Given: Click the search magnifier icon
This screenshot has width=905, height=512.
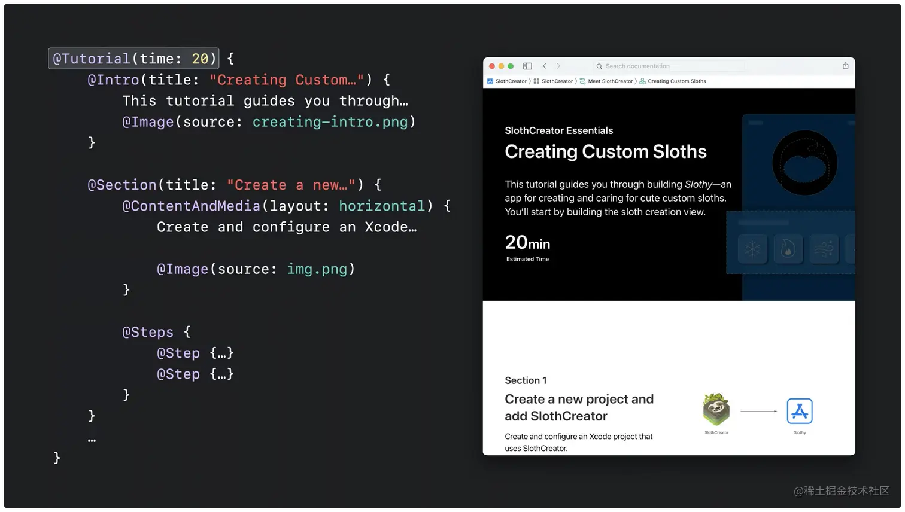Looking at the screenshot, I should (x=599, y=66).
